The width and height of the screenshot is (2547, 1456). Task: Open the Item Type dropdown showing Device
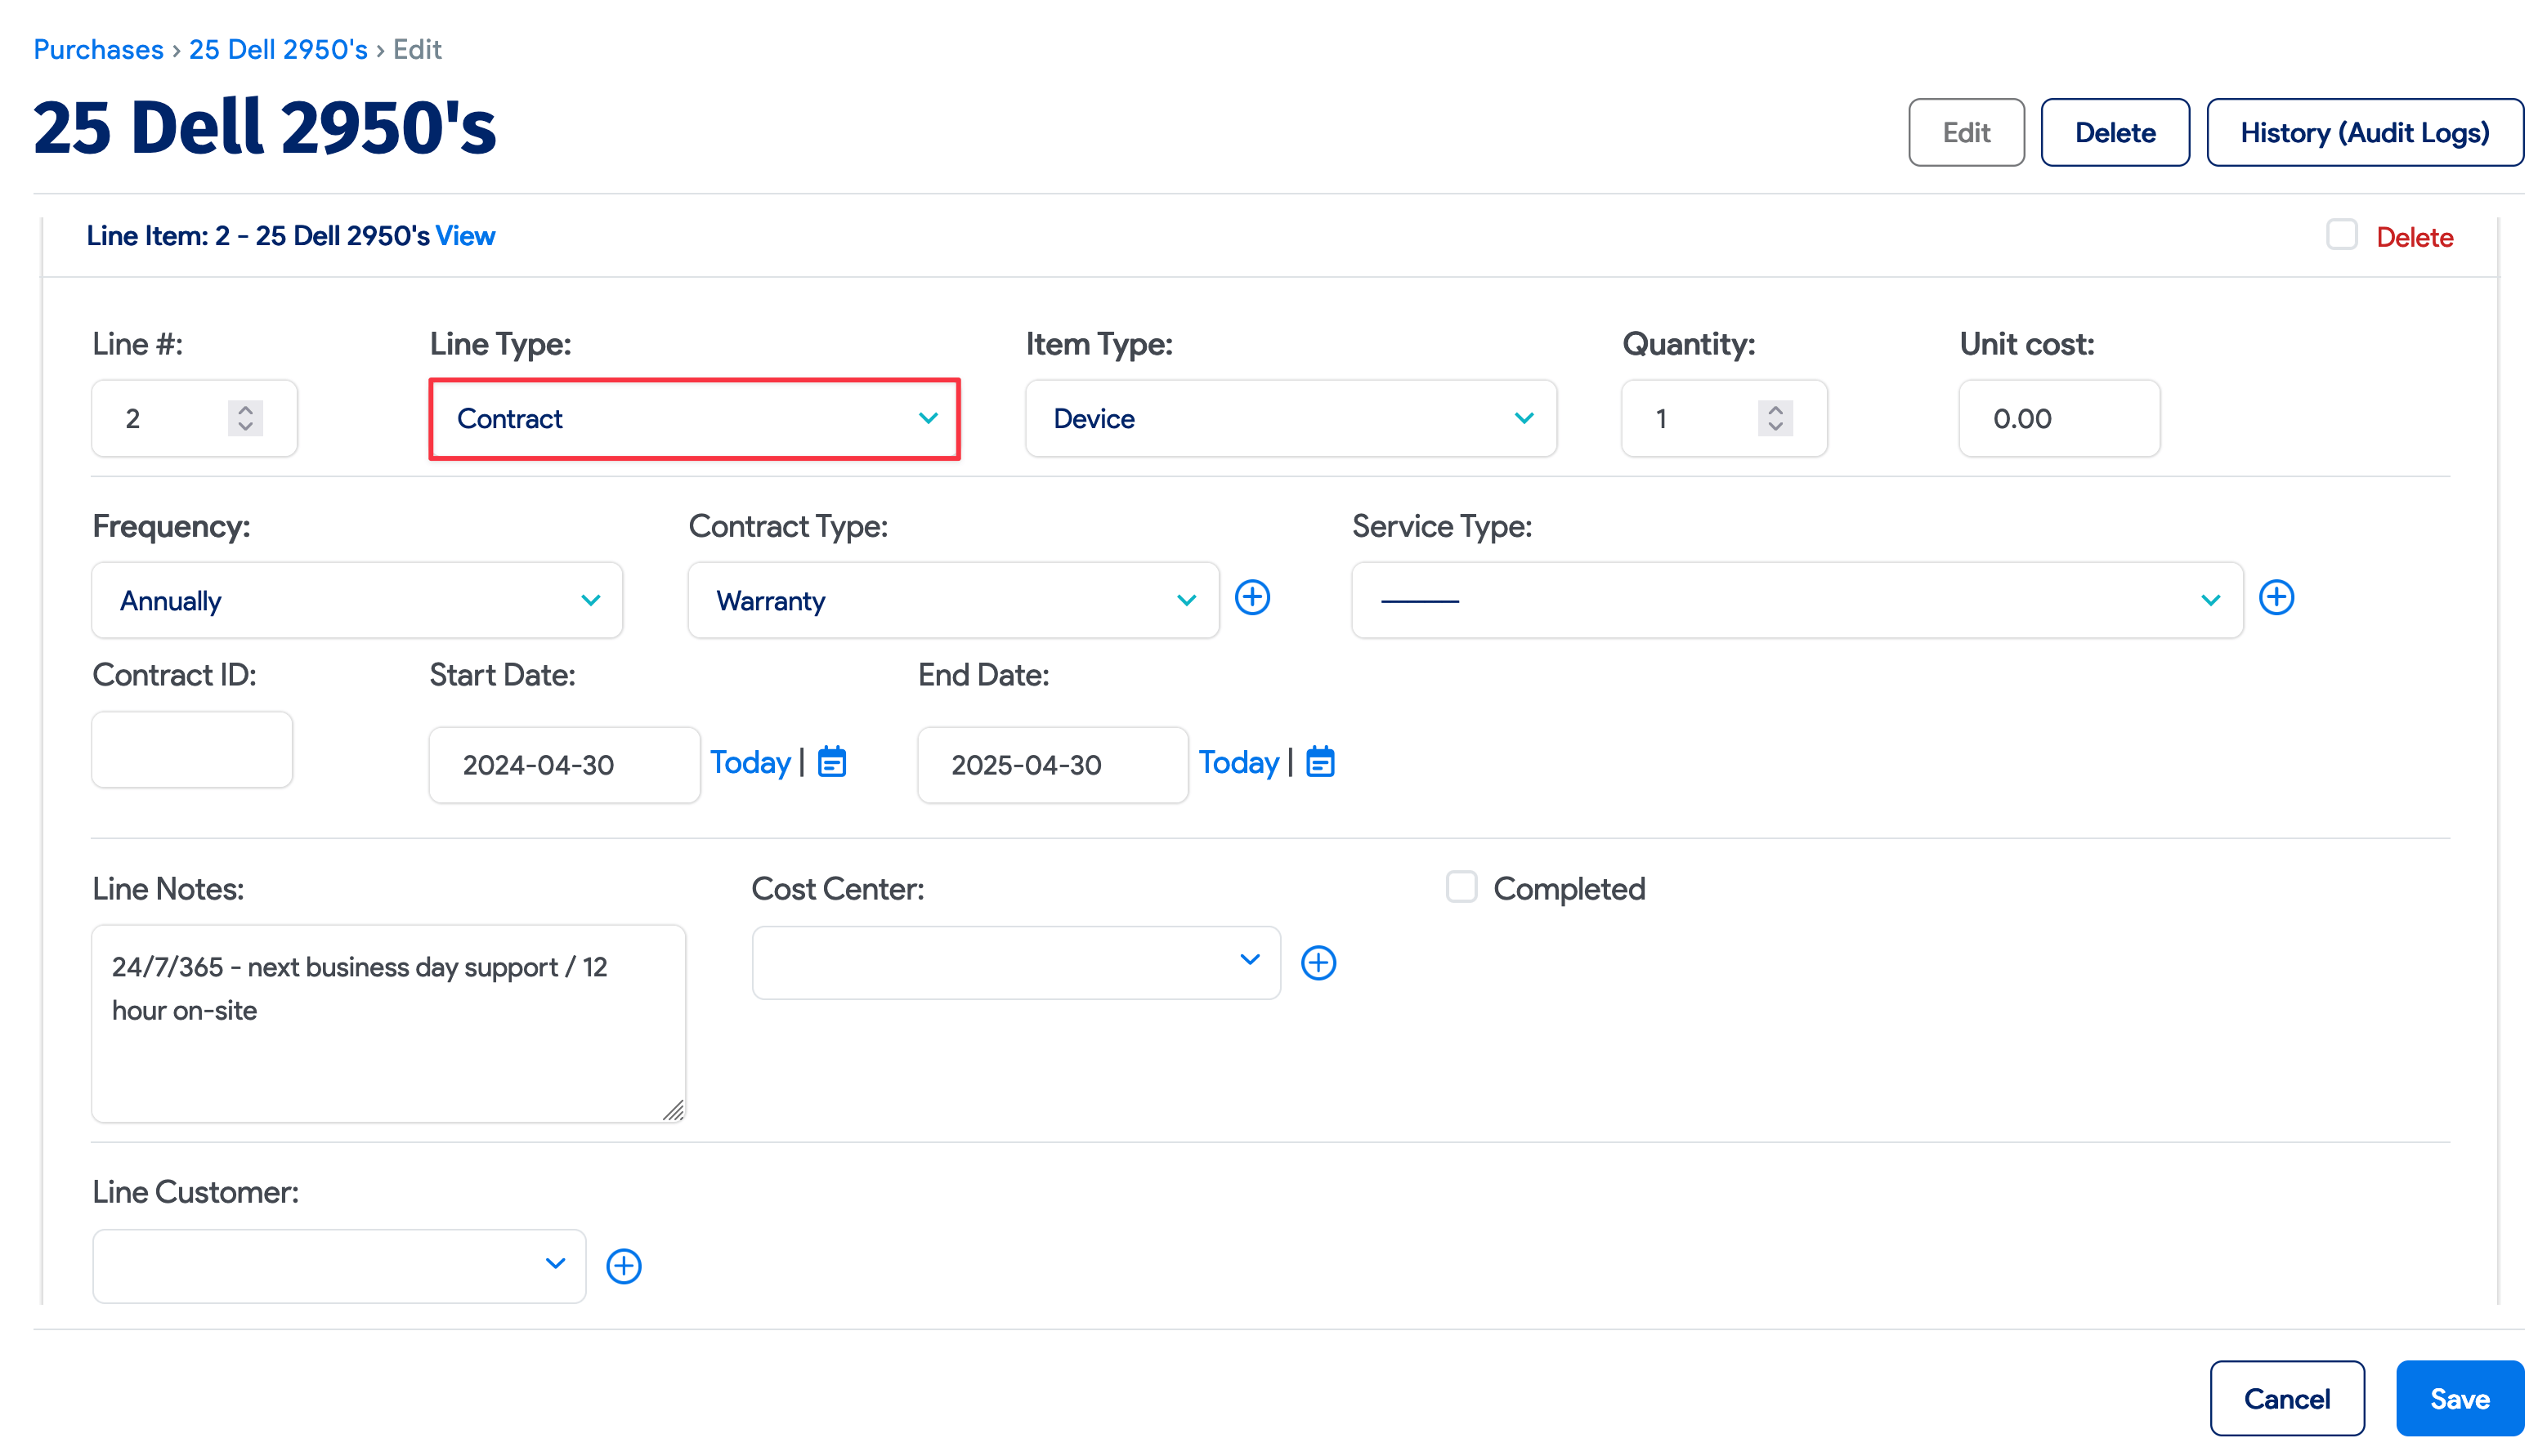(1291, 419)
